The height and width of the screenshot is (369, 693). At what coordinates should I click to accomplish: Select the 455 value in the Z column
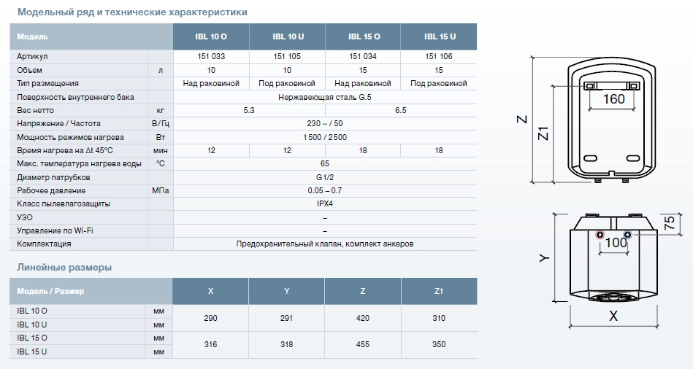tap(363, 344)
